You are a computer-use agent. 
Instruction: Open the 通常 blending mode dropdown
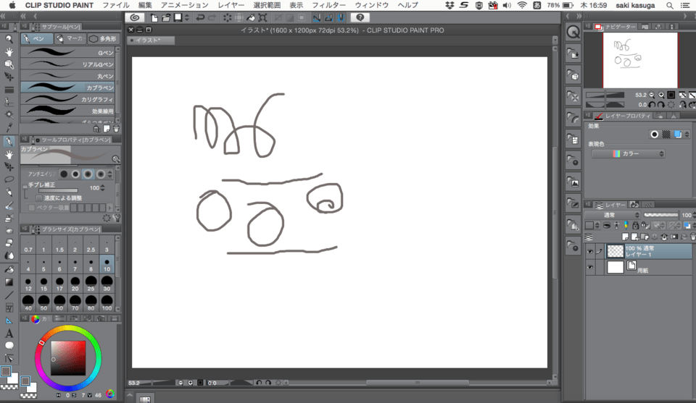tap(613, 215)
